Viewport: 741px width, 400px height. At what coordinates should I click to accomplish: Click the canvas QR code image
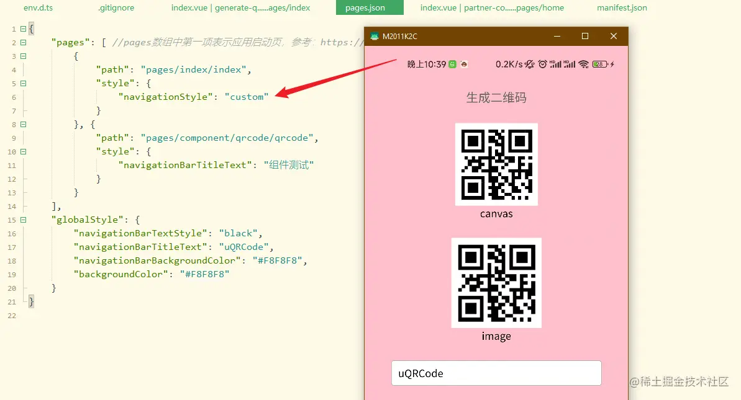496,164
